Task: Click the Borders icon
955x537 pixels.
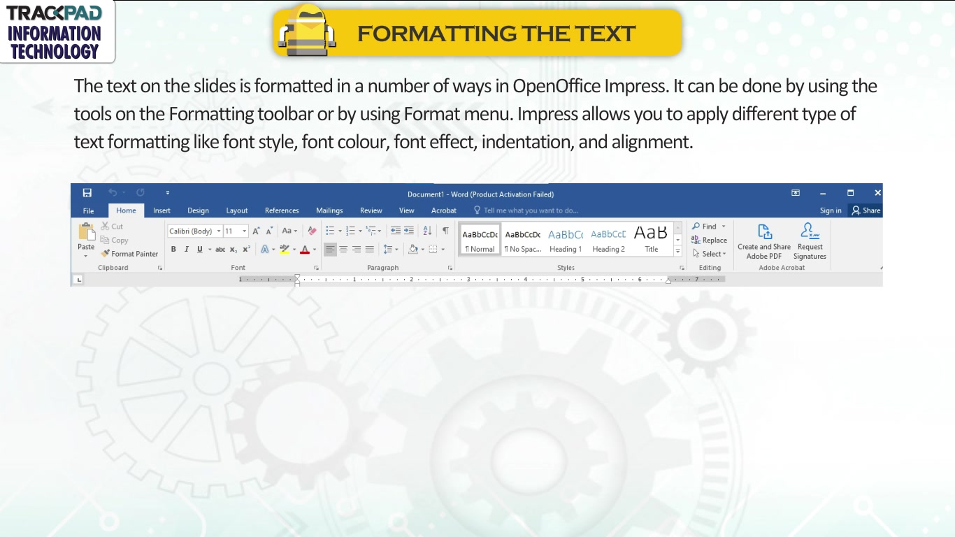Action: pyautogui.click(x=433, y=250)
